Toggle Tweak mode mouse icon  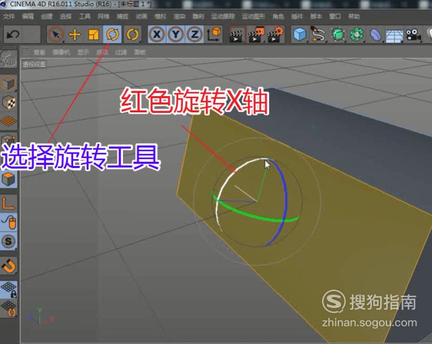[9, 222]
